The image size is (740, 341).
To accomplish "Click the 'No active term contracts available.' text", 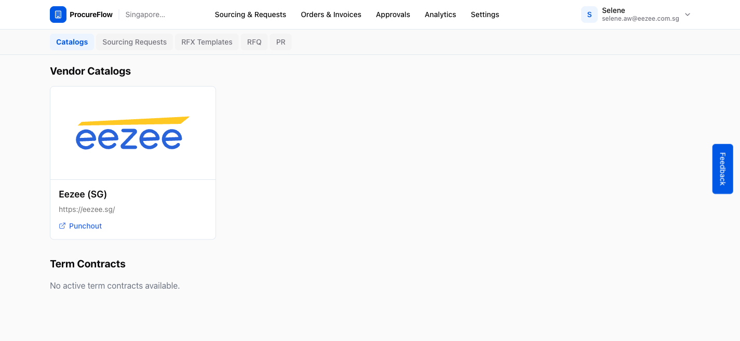I will click(x=115, y=286).
